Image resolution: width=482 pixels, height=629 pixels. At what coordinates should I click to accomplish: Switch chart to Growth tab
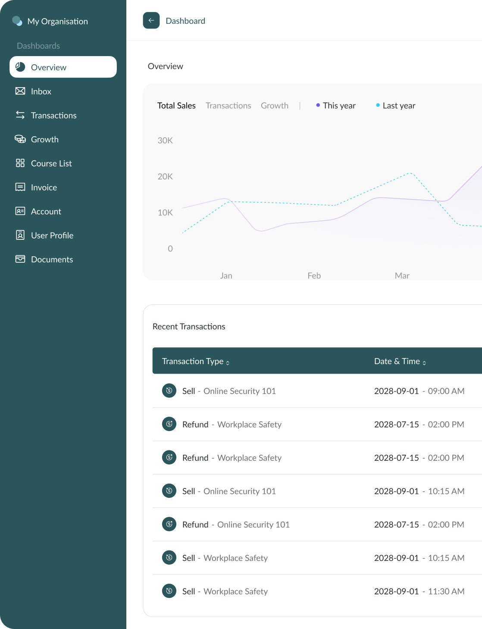click(x=275, y=106)
